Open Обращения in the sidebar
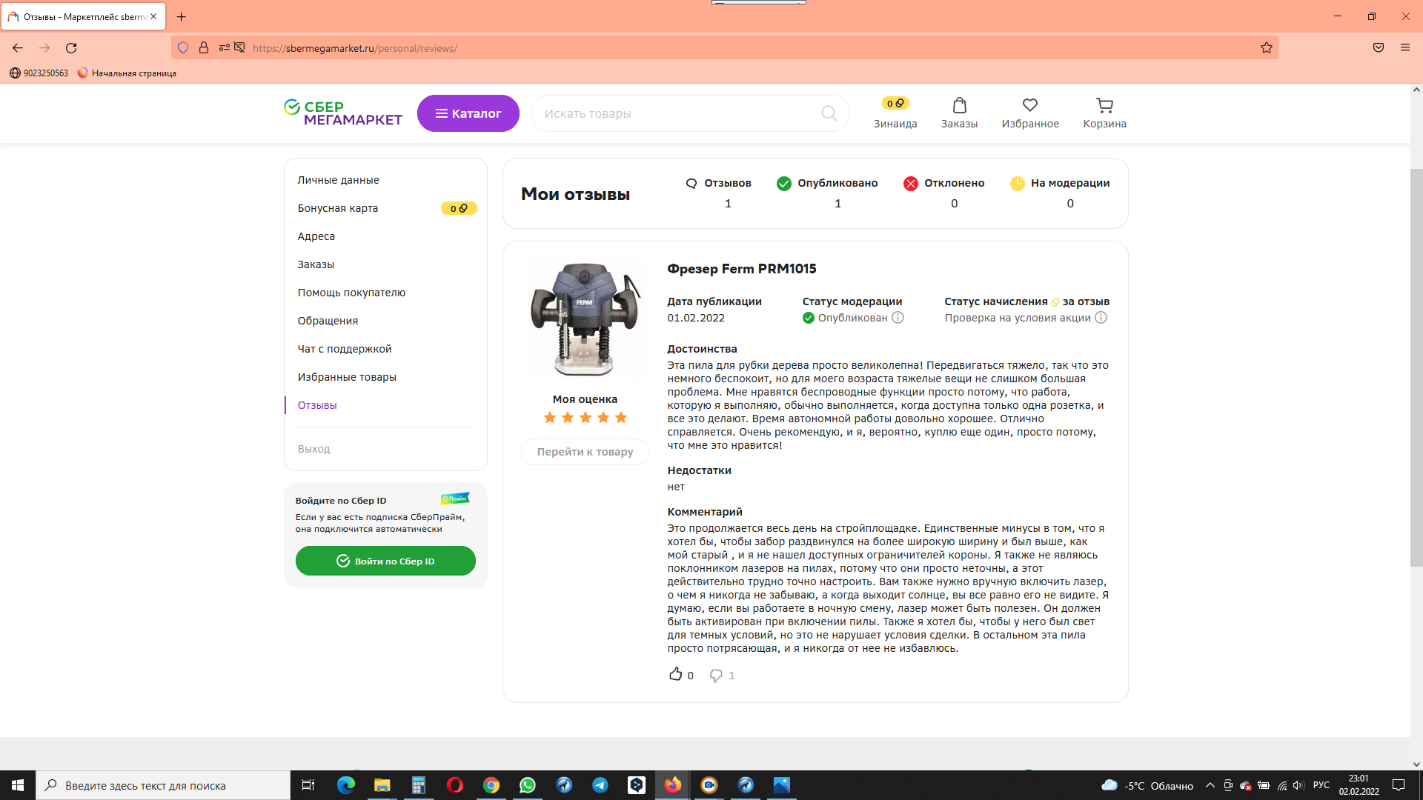 328,321
